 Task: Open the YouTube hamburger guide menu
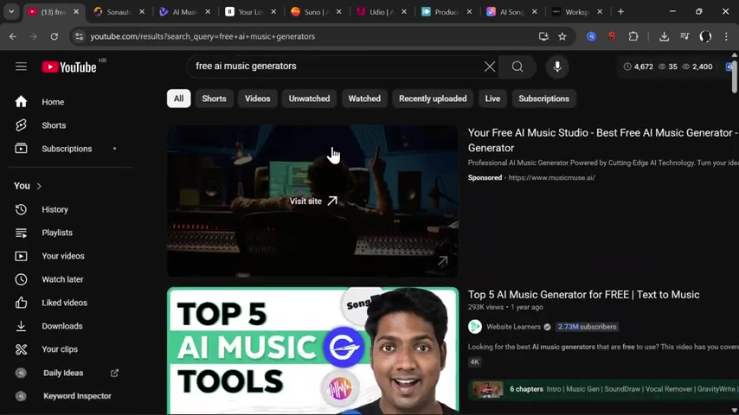21,67
